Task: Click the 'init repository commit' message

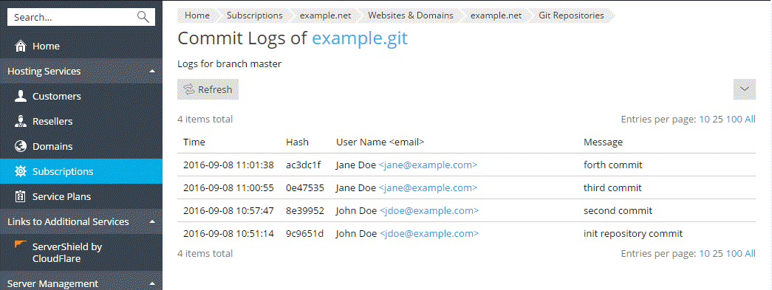Action: pyautogui.click(x=633, y=234)
